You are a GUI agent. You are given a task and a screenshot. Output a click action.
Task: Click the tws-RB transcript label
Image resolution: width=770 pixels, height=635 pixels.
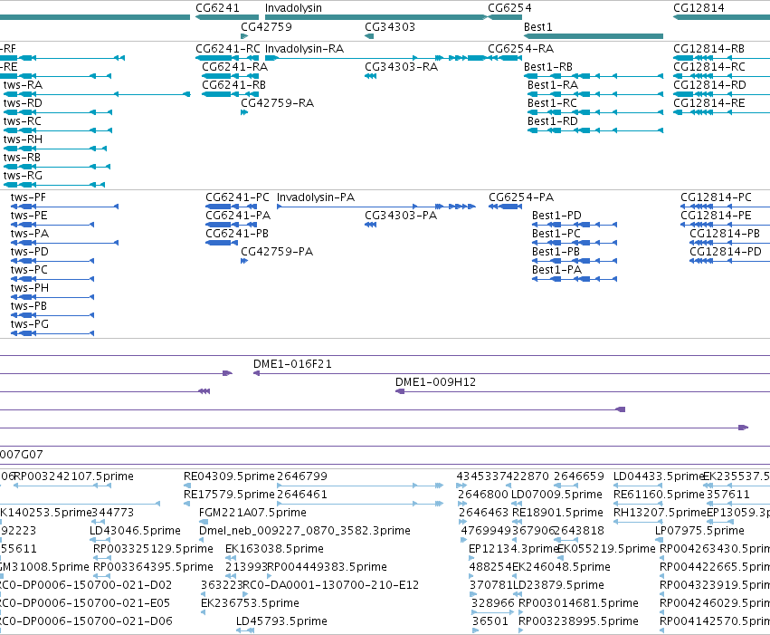[22, 158]
